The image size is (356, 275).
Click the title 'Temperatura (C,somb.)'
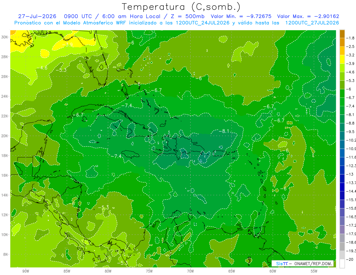[181, 7]
